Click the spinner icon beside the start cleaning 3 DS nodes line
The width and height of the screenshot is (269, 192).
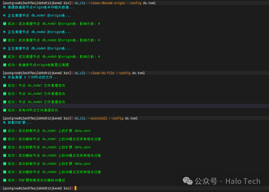[4, 77]
